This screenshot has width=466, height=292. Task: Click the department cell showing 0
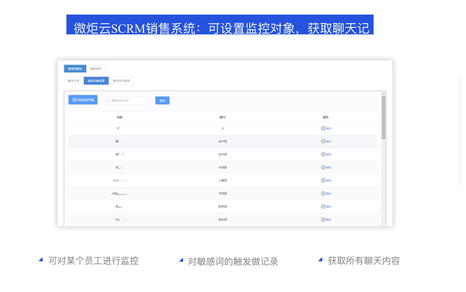[222, 128]
